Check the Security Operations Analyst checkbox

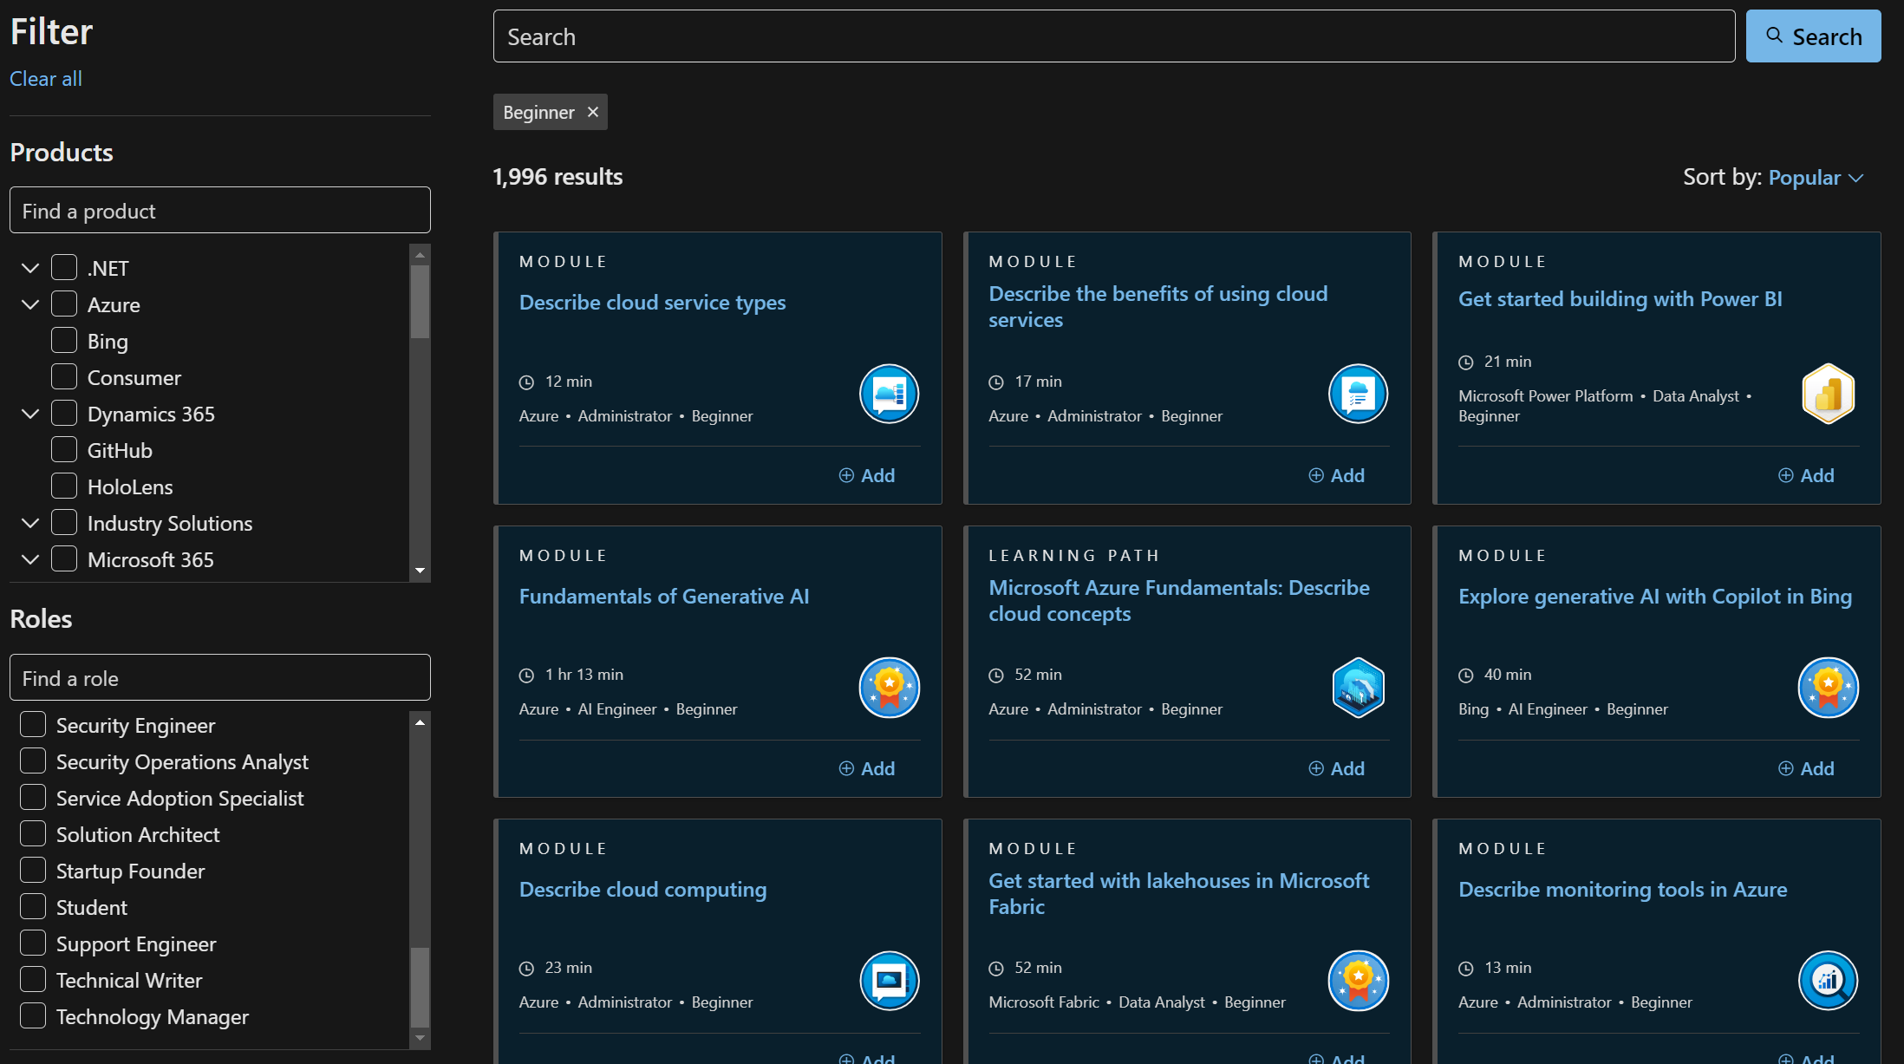click(33, 760)
